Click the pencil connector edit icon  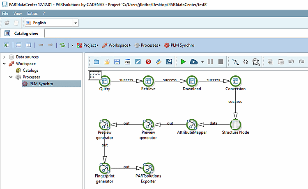point(159,62)
